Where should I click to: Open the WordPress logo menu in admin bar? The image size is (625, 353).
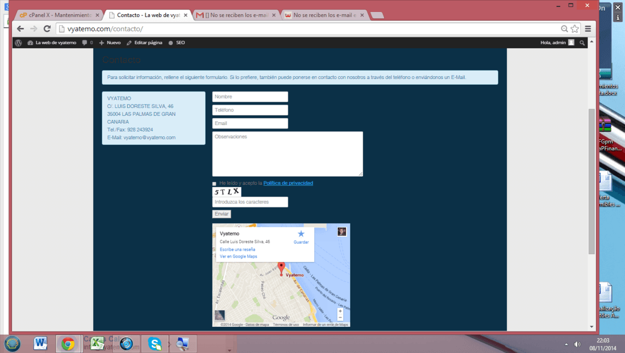point(18,43)
